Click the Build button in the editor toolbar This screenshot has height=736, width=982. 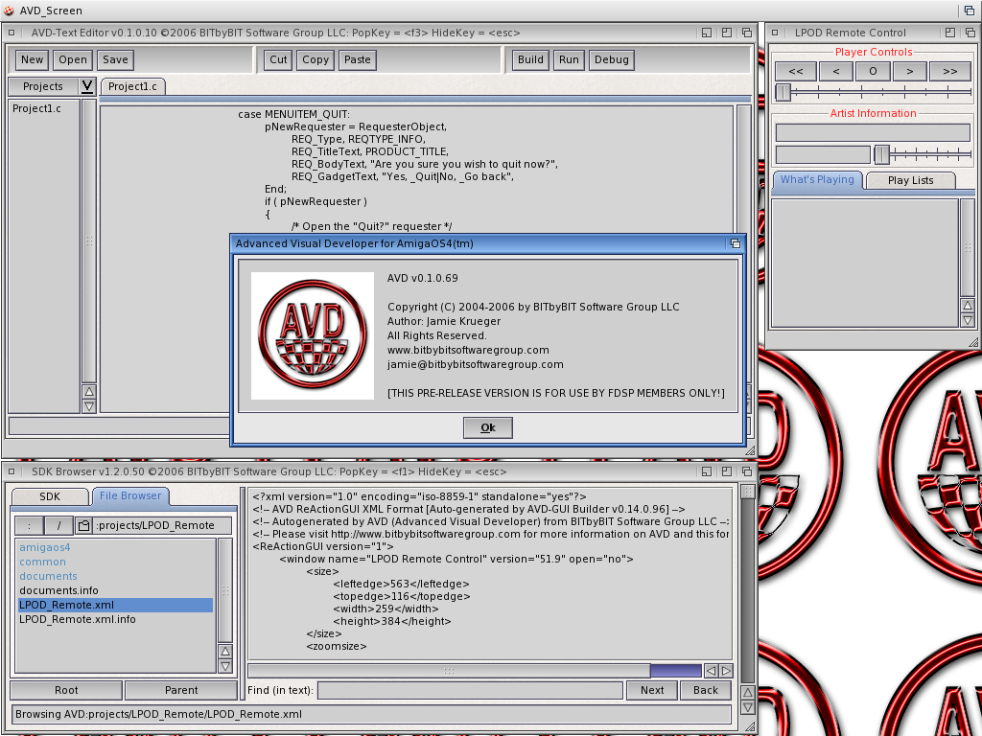pyautogui.click(x=530, y=59)
